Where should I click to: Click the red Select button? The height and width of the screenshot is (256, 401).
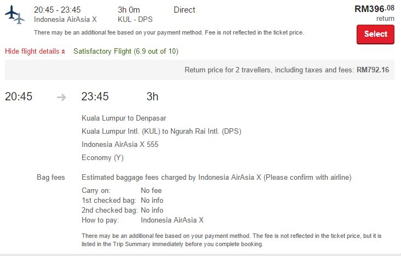[375, 35]
